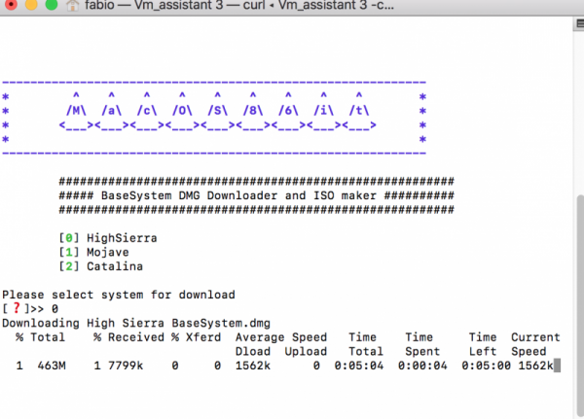Click the yellow minimize window button
This screenshot has width=584, height=419.
pyautogui.click(x=31, y=4)
